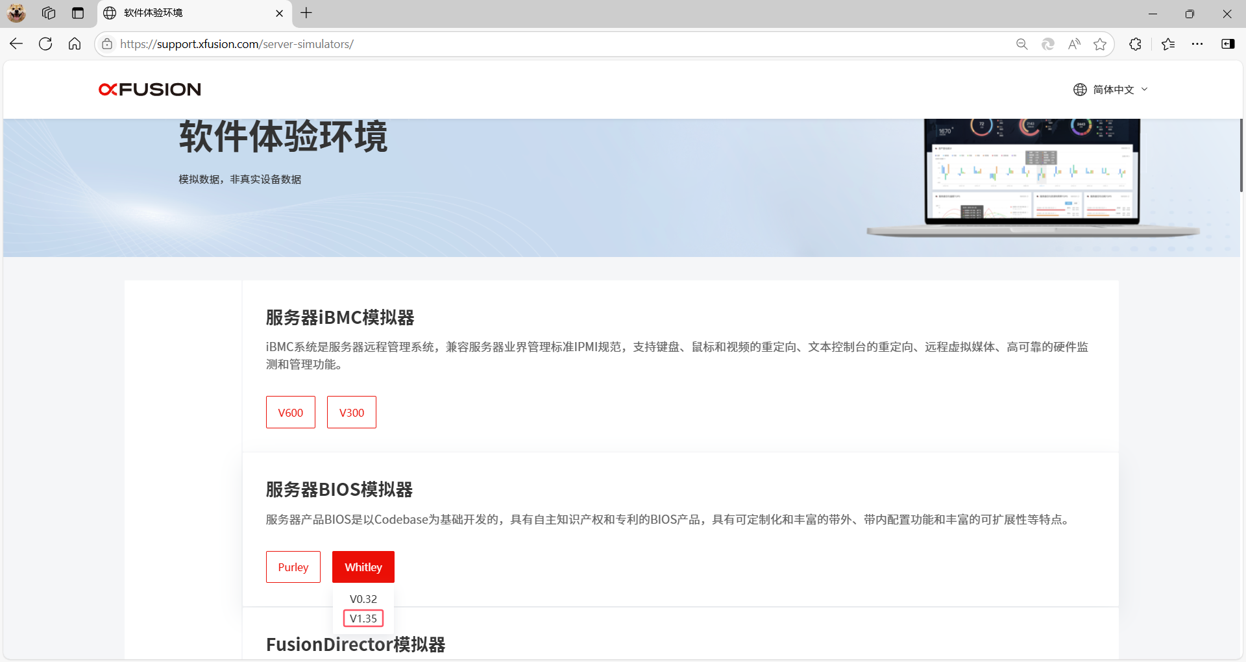Open browser extensions puzzle icon

click(x=1135, y=43)
